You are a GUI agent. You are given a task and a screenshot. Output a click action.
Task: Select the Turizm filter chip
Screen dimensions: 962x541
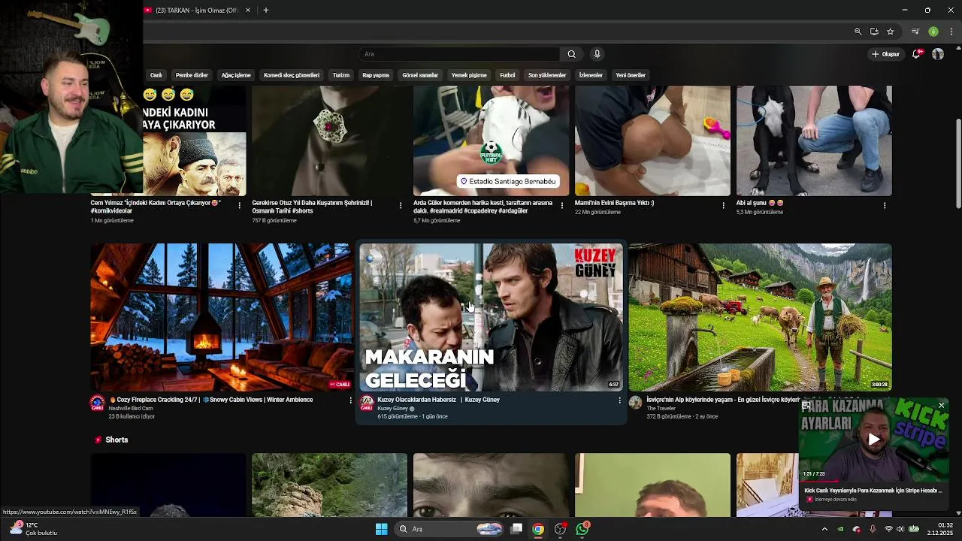click(341, 75)
